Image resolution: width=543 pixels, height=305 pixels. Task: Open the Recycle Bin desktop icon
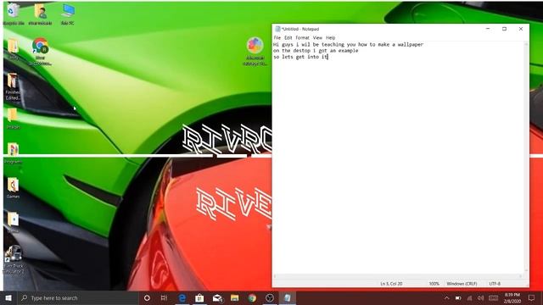[14, 14]
